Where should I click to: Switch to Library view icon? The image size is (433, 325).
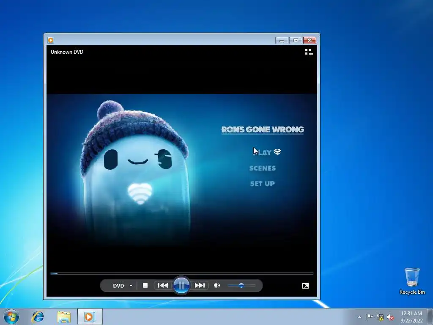(x=309, y=52)
